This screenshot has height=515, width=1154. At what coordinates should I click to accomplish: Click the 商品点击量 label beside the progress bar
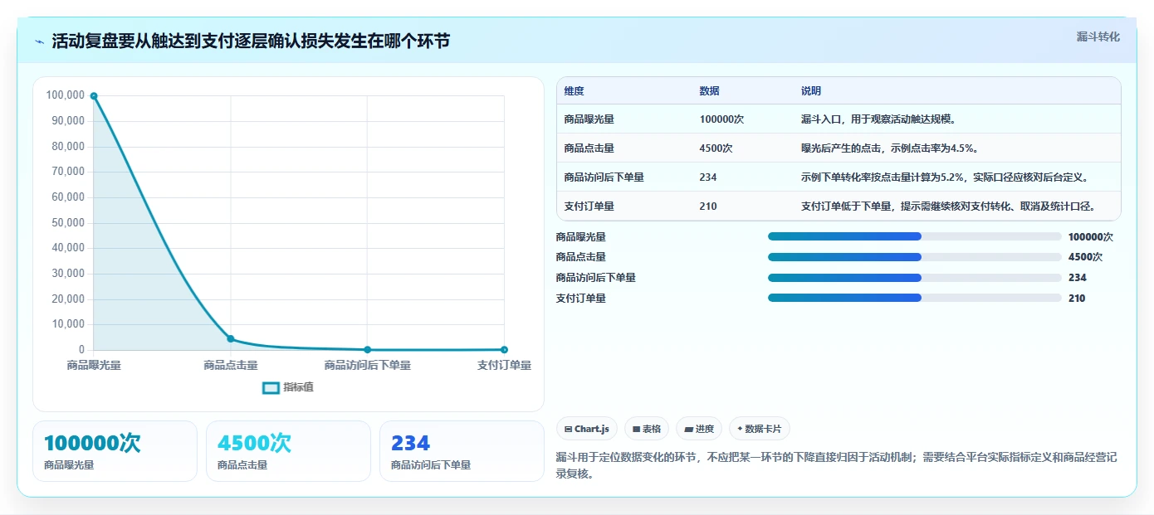click(x=581, y=257)
